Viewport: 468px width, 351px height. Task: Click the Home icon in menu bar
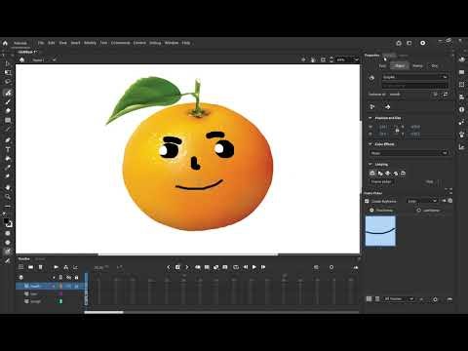pyautogui.click(x=5, y=43)
